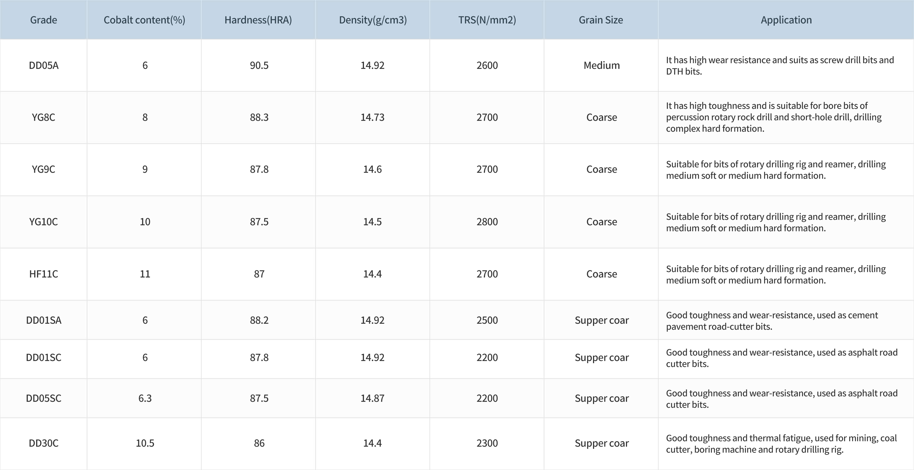Click the Density(g/cm3) column header
Screen dimensions: 914x470
(x=373, y=20)
